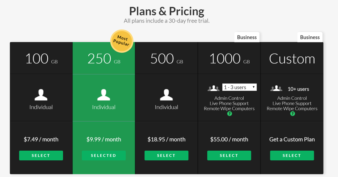Click the 250 GB plan header
This screenshot has height=177, width=338.
point(104,59)
